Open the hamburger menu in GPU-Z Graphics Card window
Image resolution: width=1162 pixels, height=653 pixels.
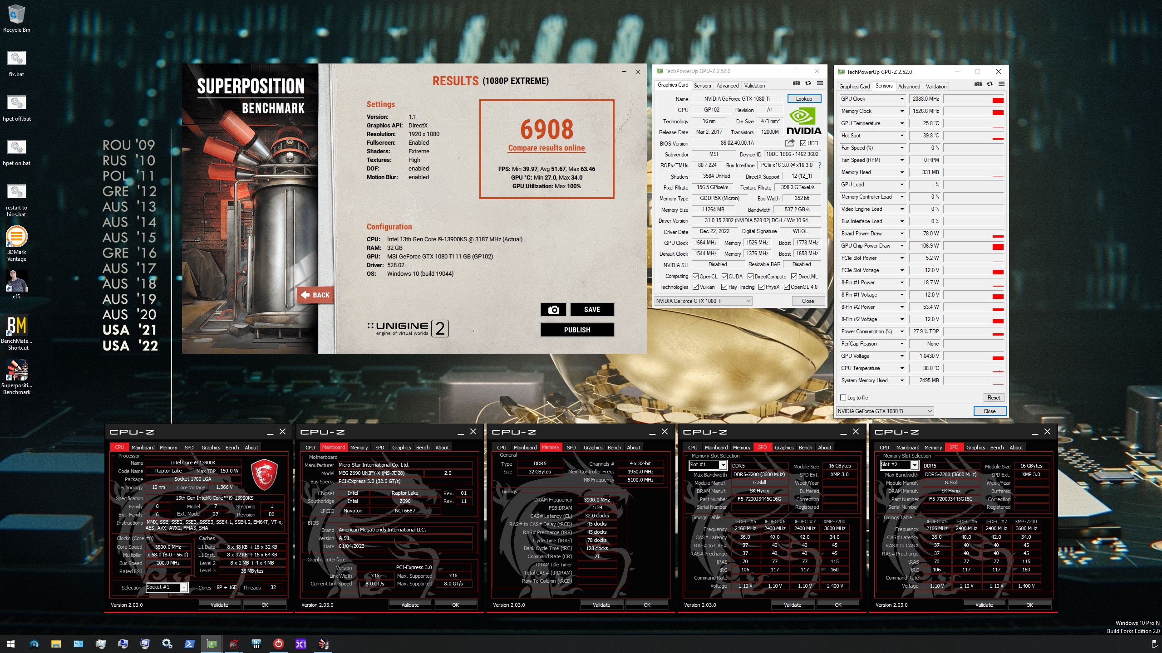point(820,83)
